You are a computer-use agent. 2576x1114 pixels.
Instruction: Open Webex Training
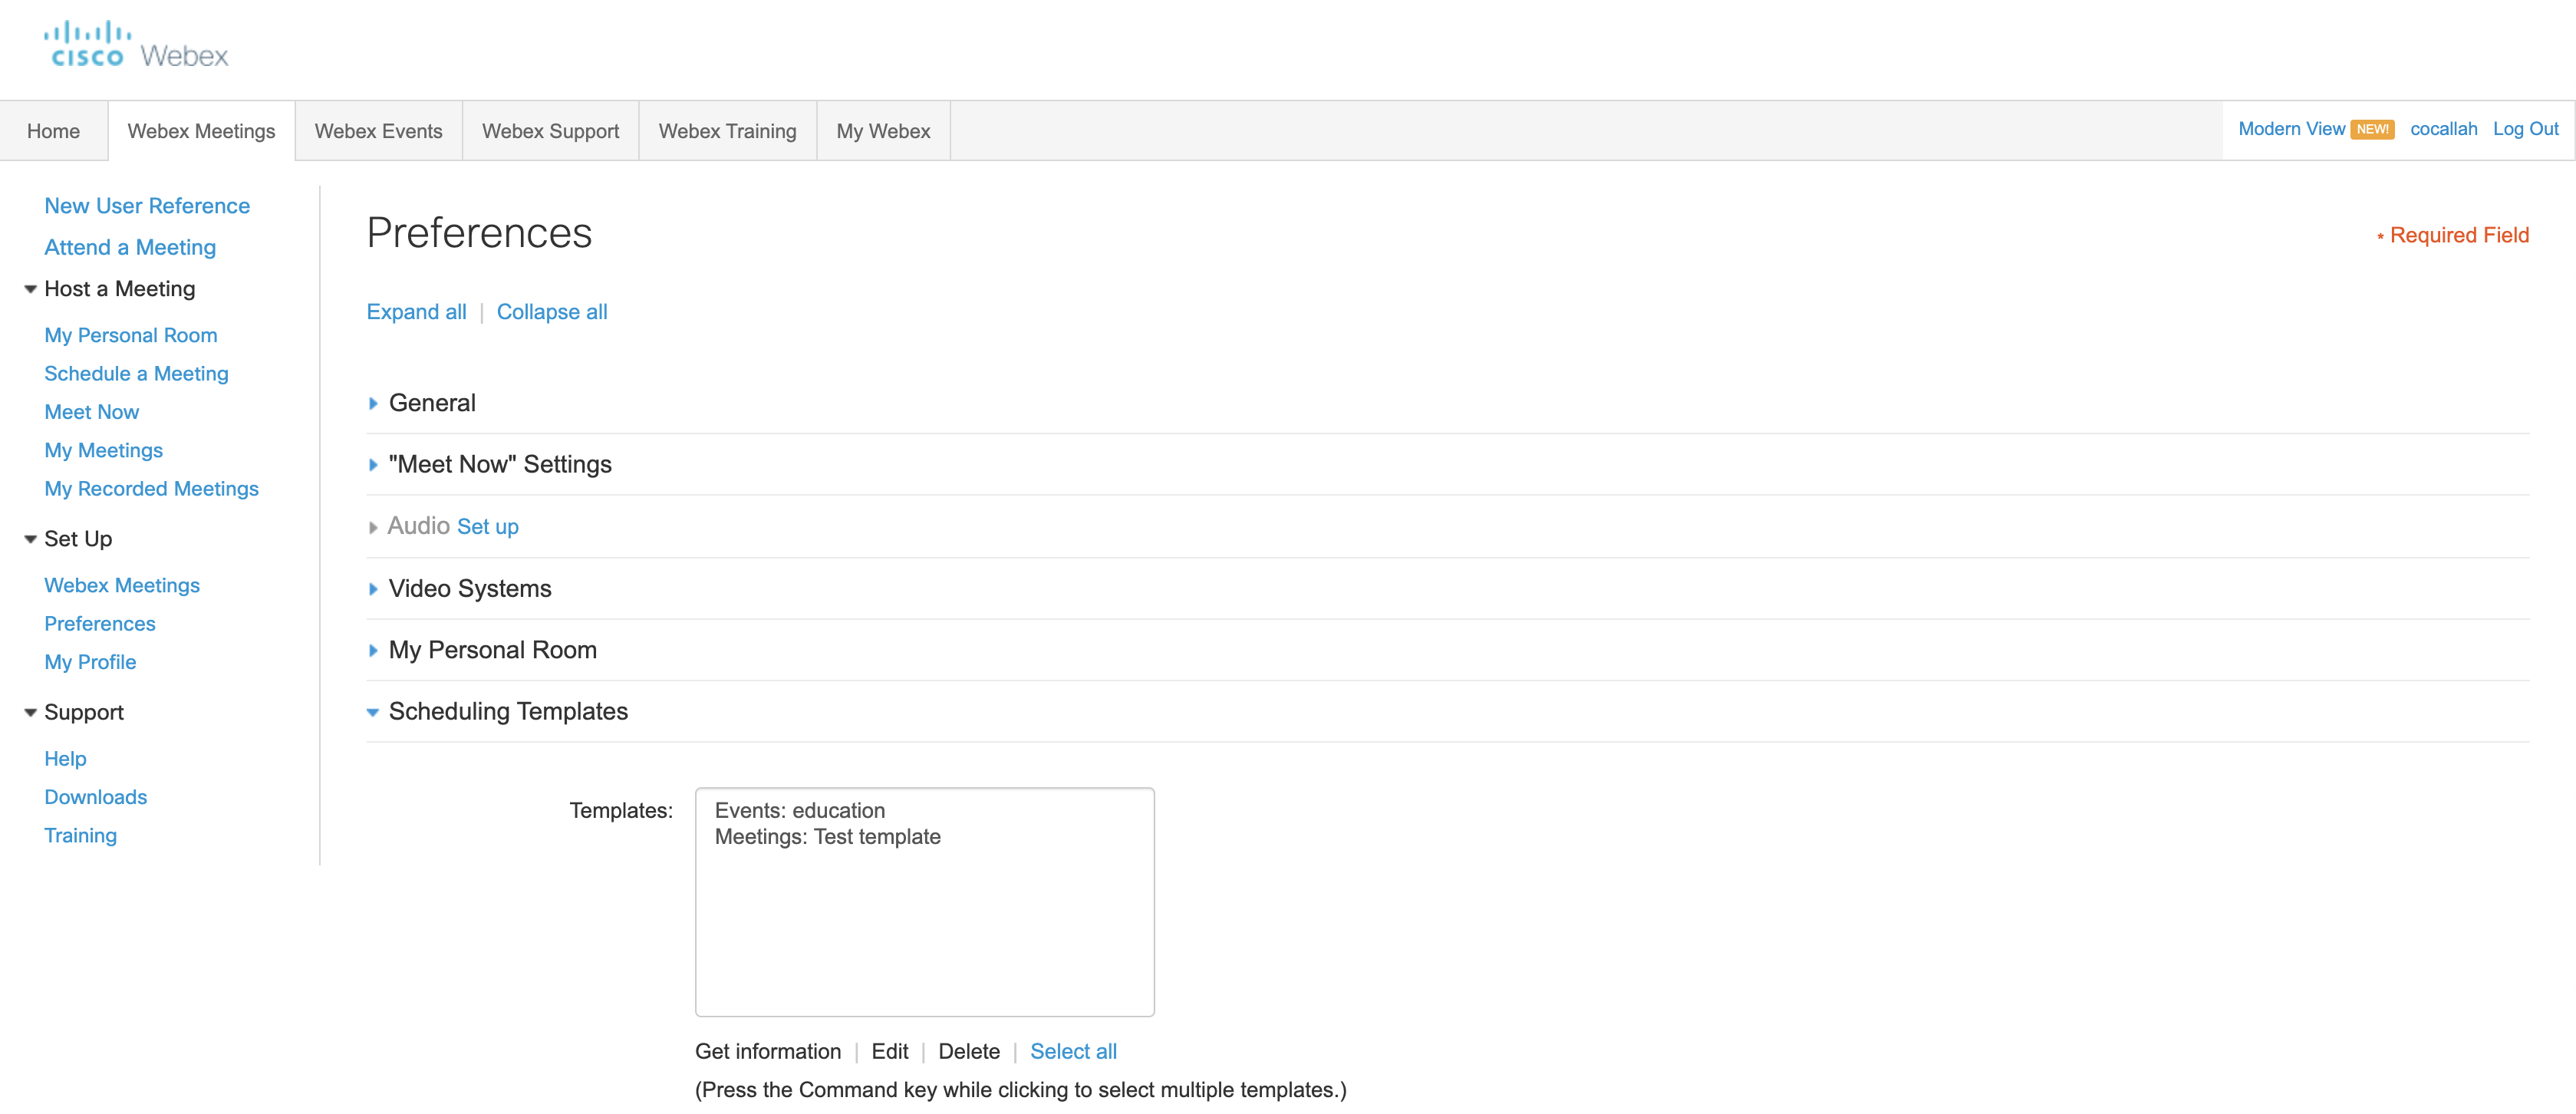(x=727, y=130)
